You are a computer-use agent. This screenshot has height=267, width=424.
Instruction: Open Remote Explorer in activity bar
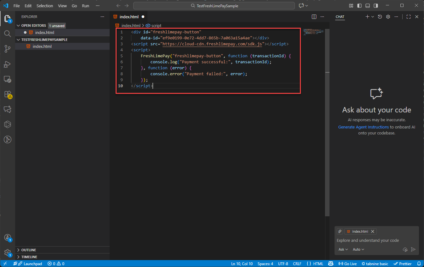tap(8, 79)
